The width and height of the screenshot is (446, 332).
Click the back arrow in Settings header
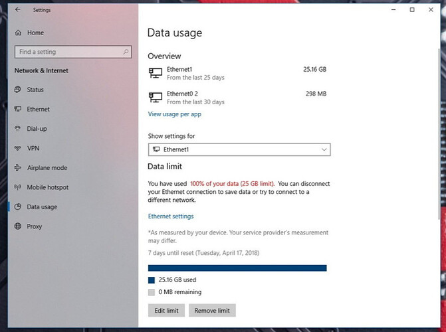pos(17,10)
